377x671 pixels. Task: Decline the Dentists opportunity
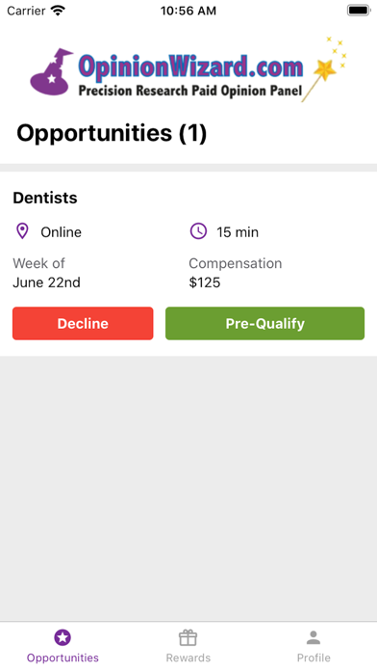[83, 324]
